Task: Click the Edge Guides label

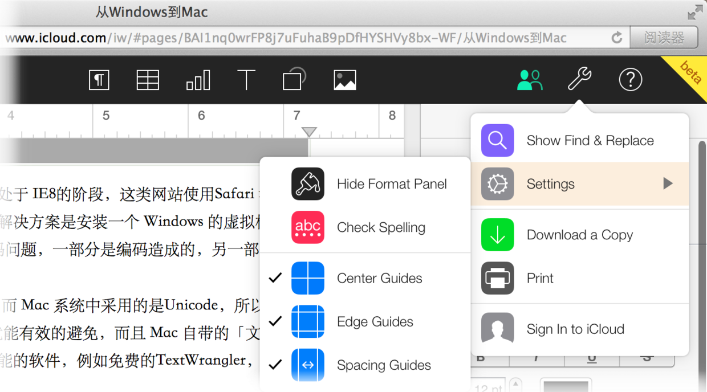Action: (x=375, y=321)
